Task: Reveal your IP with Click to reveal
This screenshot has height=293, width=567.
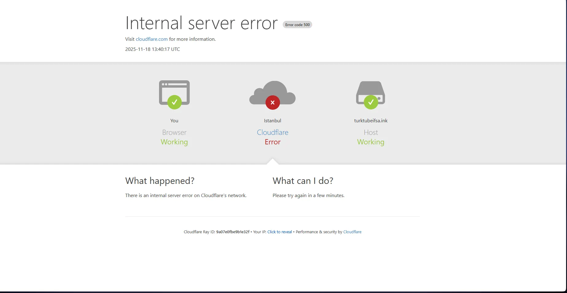Action: pyautogui.click(x=279, y=232)
